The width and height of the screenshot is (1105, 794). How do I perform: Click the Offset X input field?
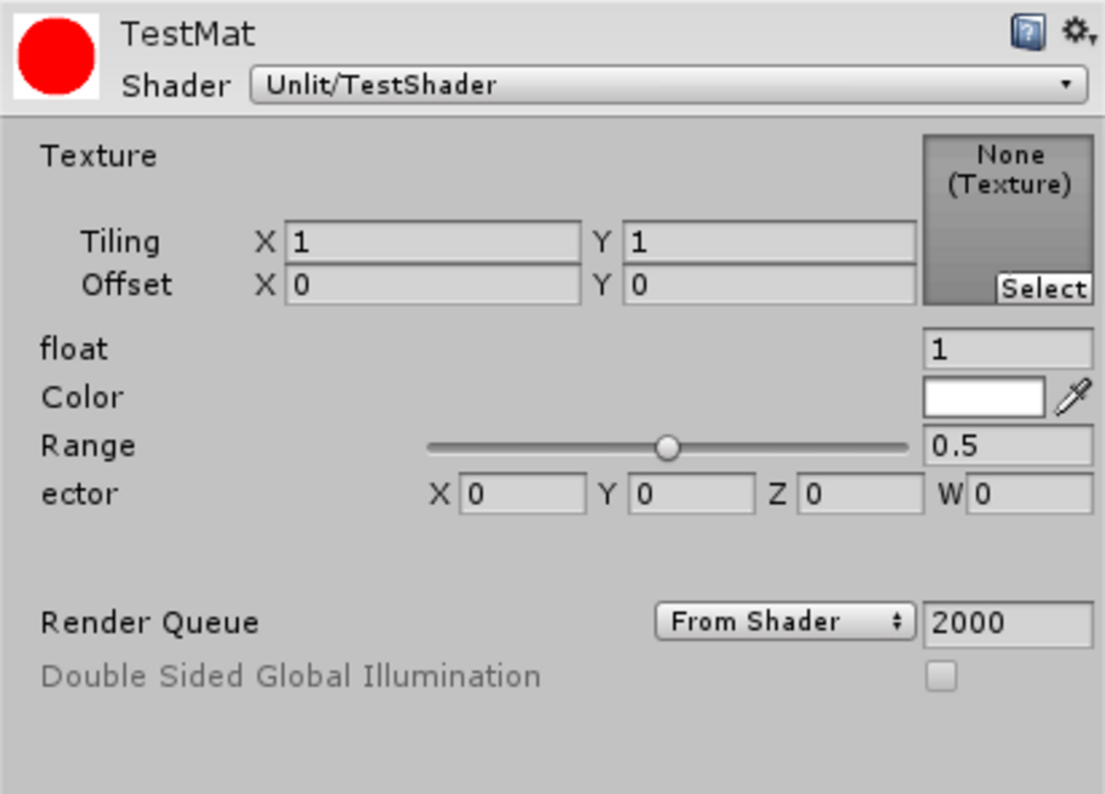click(433, 285)
